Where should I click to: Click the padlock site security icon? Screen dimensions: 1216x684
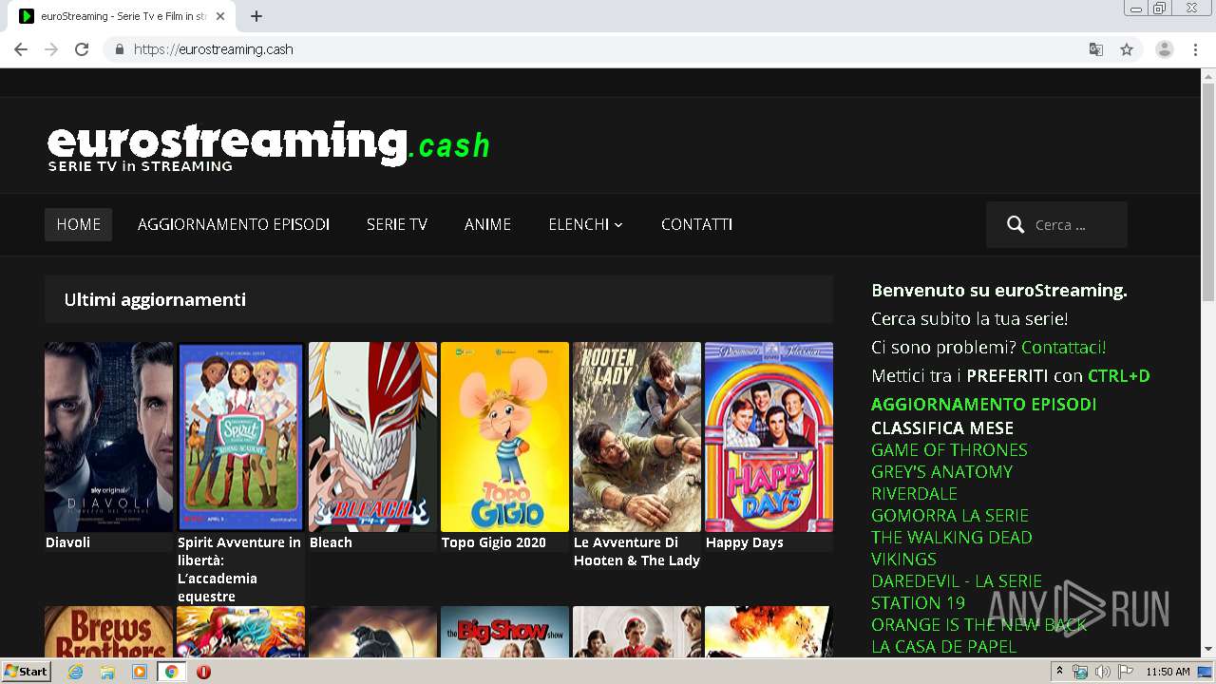(119, 49)
